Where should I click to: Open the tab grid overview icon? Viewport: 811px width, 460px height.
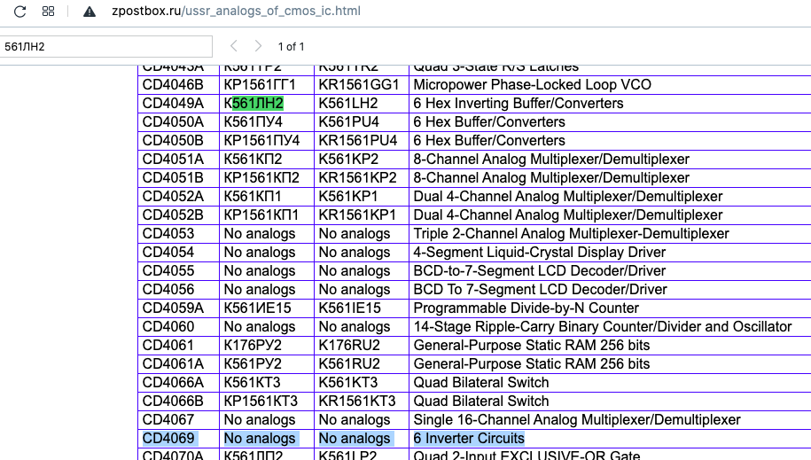pos(49,12)
